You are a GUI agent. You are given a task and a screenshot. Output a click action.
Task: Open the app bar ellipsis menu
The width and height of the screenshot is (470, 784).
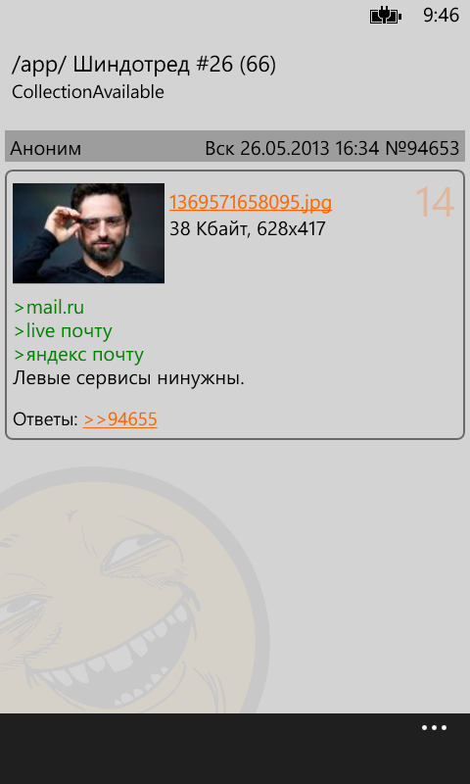tap(434, 728)
